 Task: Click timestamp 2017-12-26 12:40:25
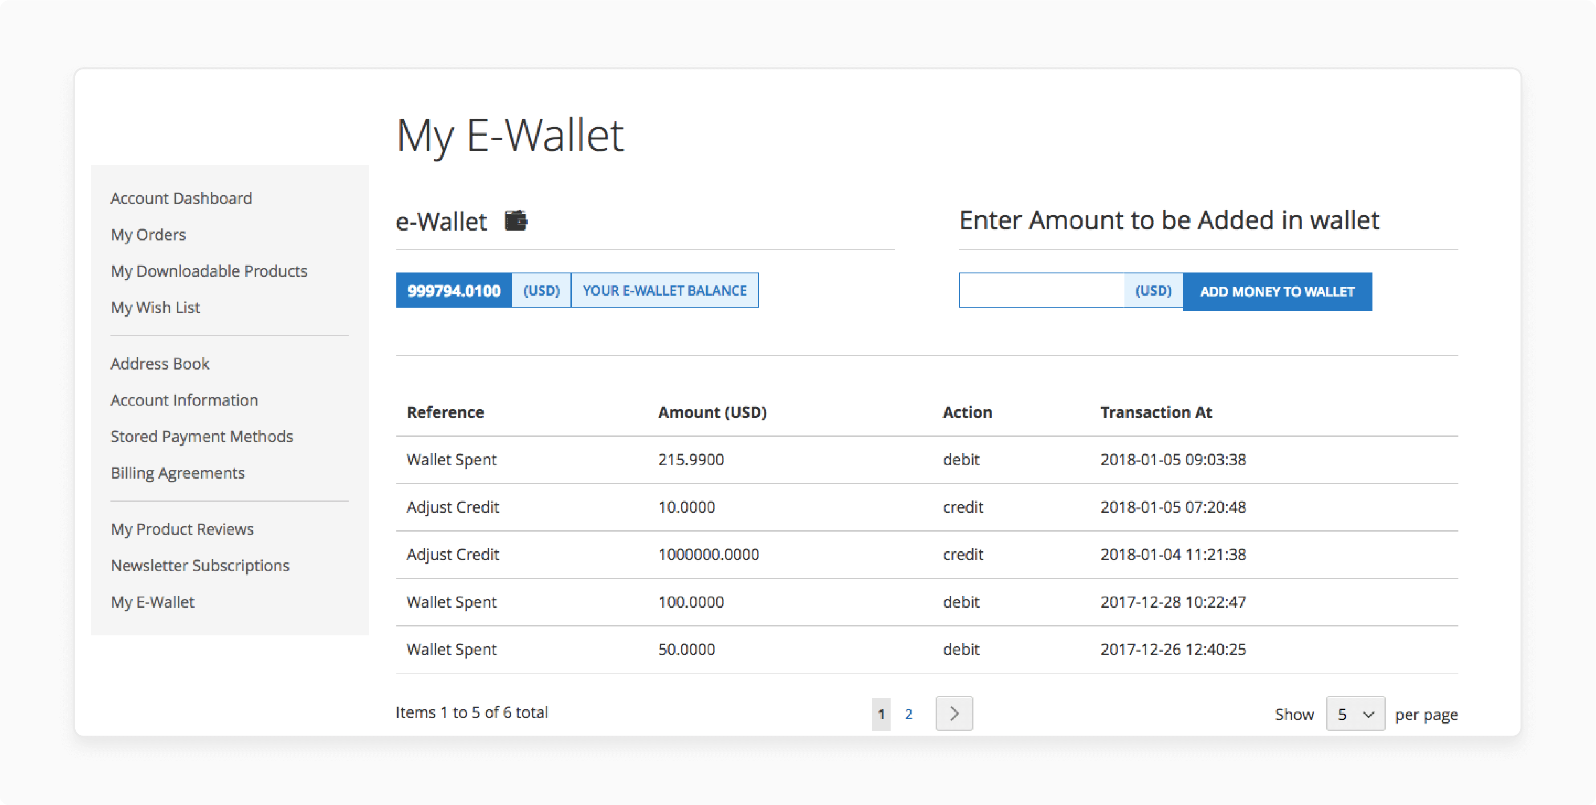point(1173,650)
